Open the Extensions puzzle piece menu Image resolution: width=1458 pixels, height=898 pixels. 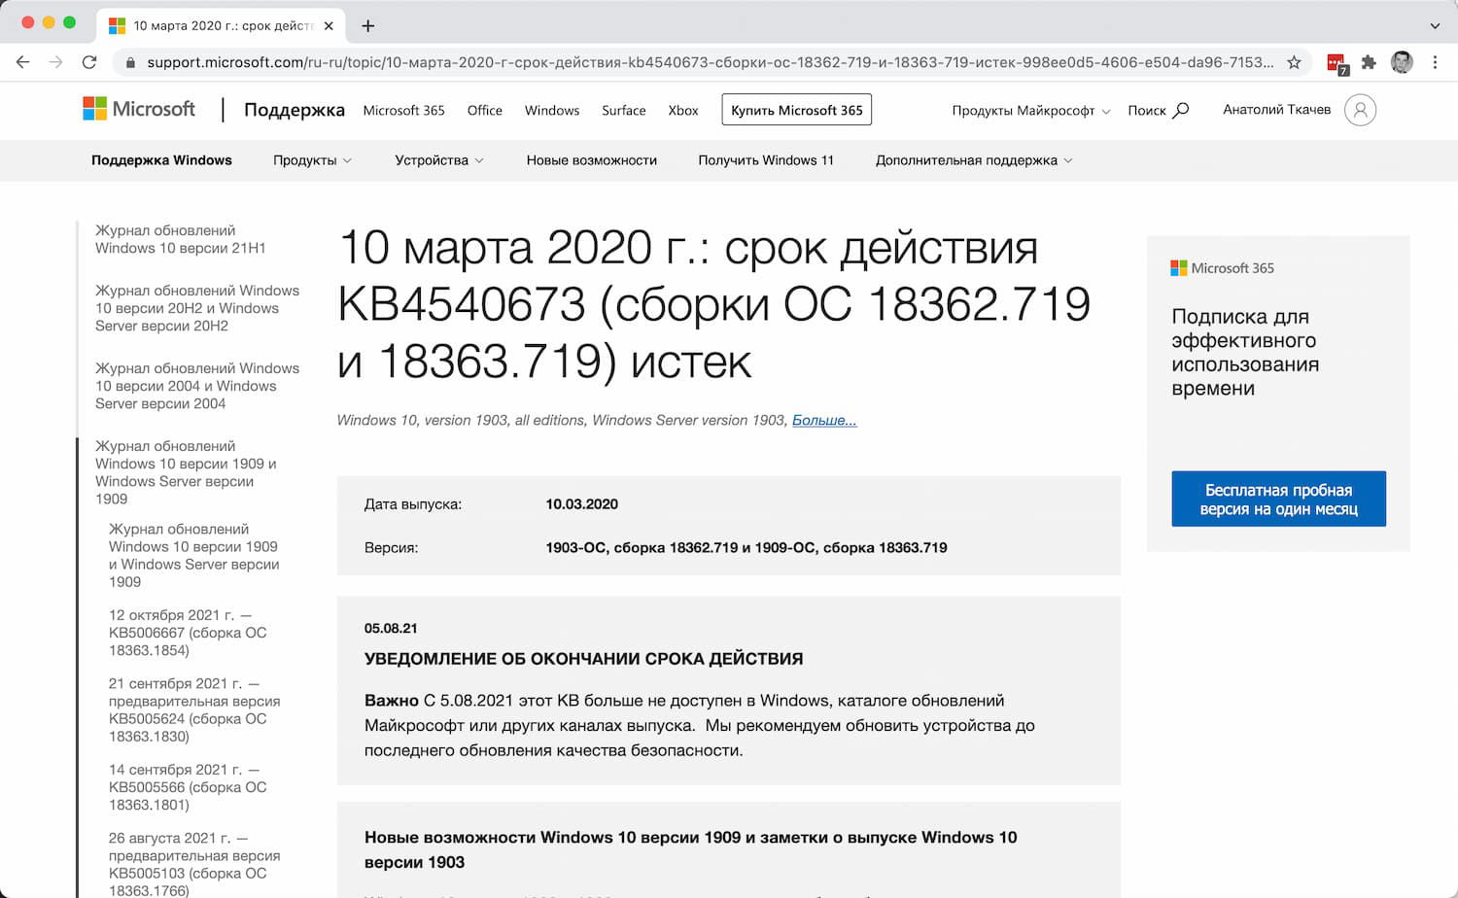(x=1369, y=62)
